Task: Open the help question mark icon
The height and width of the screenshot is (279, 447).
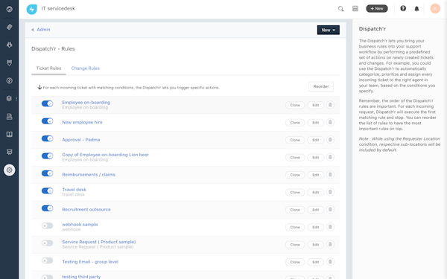Action: pos(403,8)
